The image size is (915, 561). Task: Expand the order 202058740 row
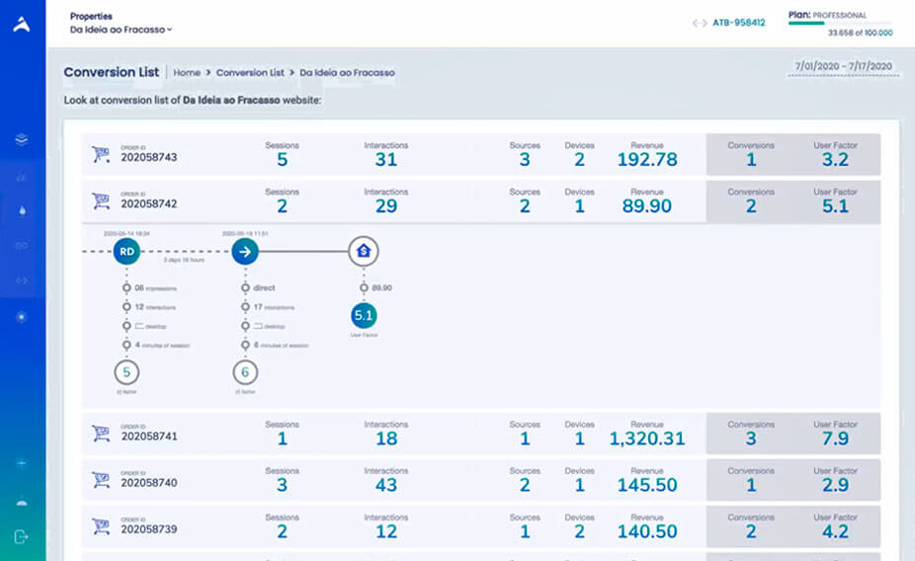click(395, 480)
